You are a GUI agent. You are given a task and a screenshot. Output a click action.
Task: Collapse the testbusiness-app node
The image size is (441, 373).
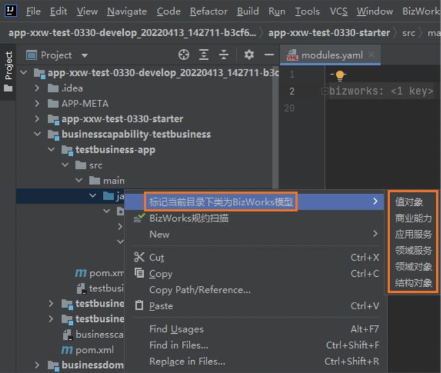[x=51, y=149]
